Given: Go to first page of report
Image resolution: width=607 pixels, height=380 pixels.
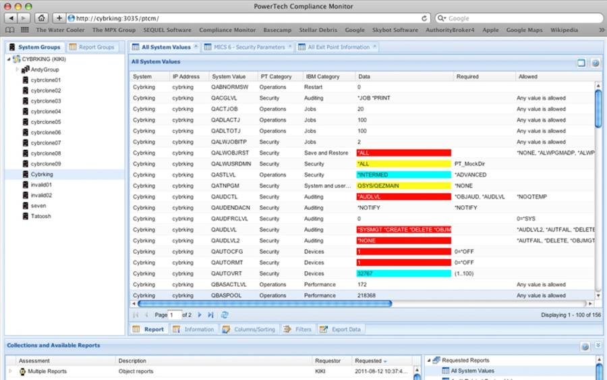Looking at the screenshot, I should [x=136, y=315].
